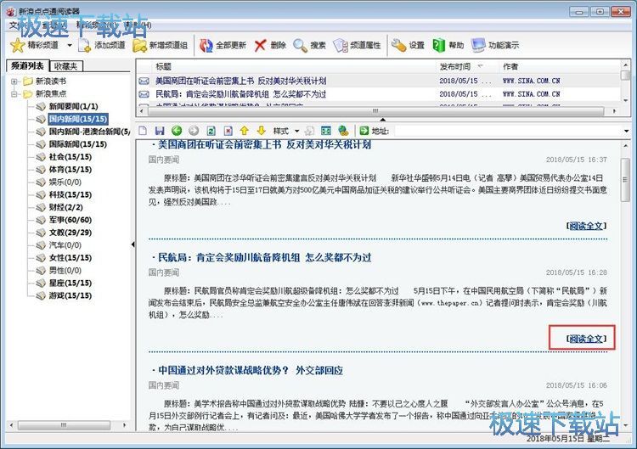Click yellow down arrow next article
This screenshot has width=637, height=449.
tap(262, 131)
